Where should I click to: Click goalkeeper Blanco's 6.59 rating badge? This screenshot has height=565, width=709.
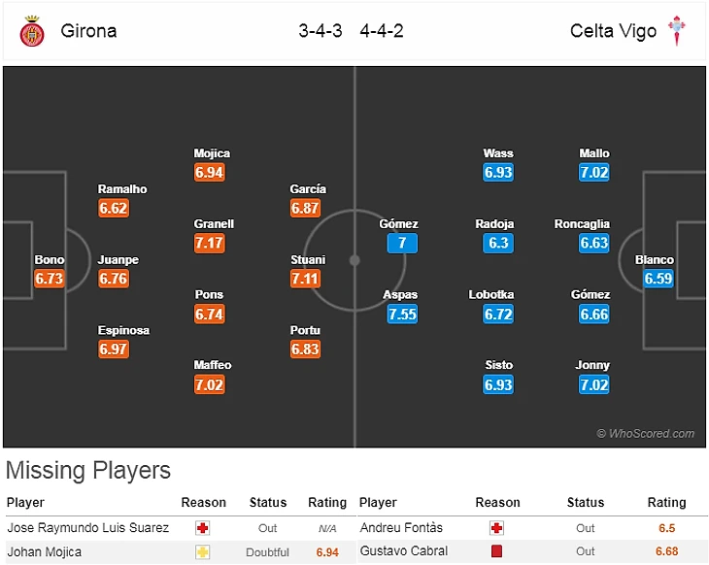tap(658, 279)
